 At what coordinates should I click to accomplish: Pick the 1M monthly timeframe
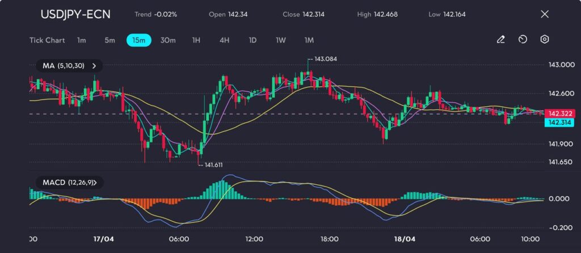coord(309,40)
